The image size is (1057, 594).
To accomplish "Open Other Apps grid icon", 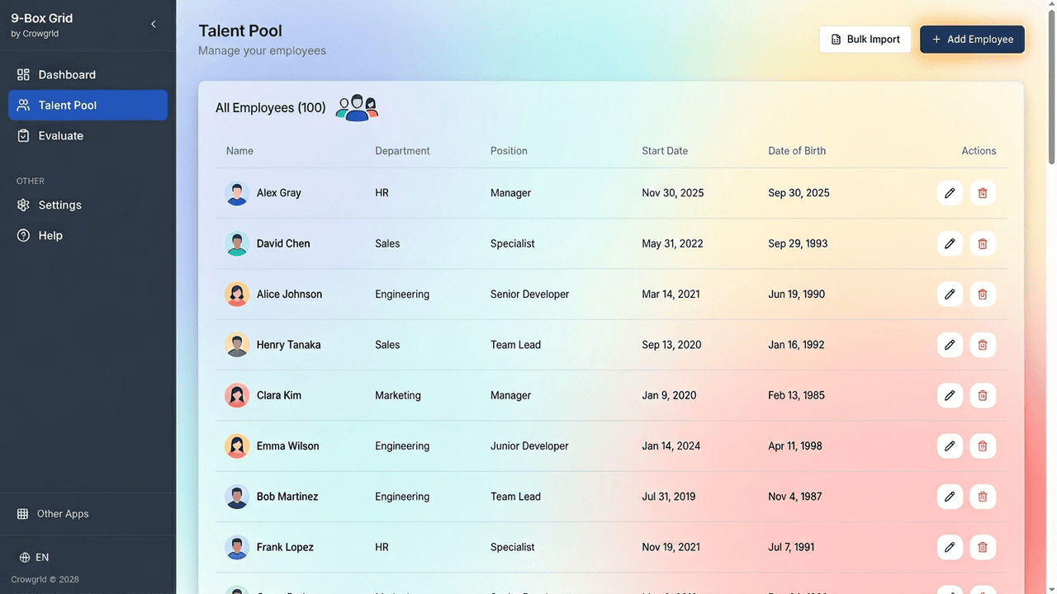I will 21,513.
